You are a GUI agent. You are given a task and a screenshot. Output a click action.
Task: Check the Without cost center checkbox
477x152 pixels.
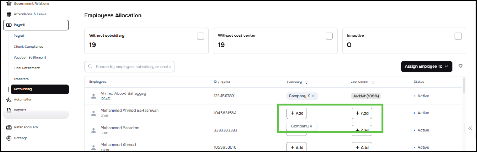[329, 36]
